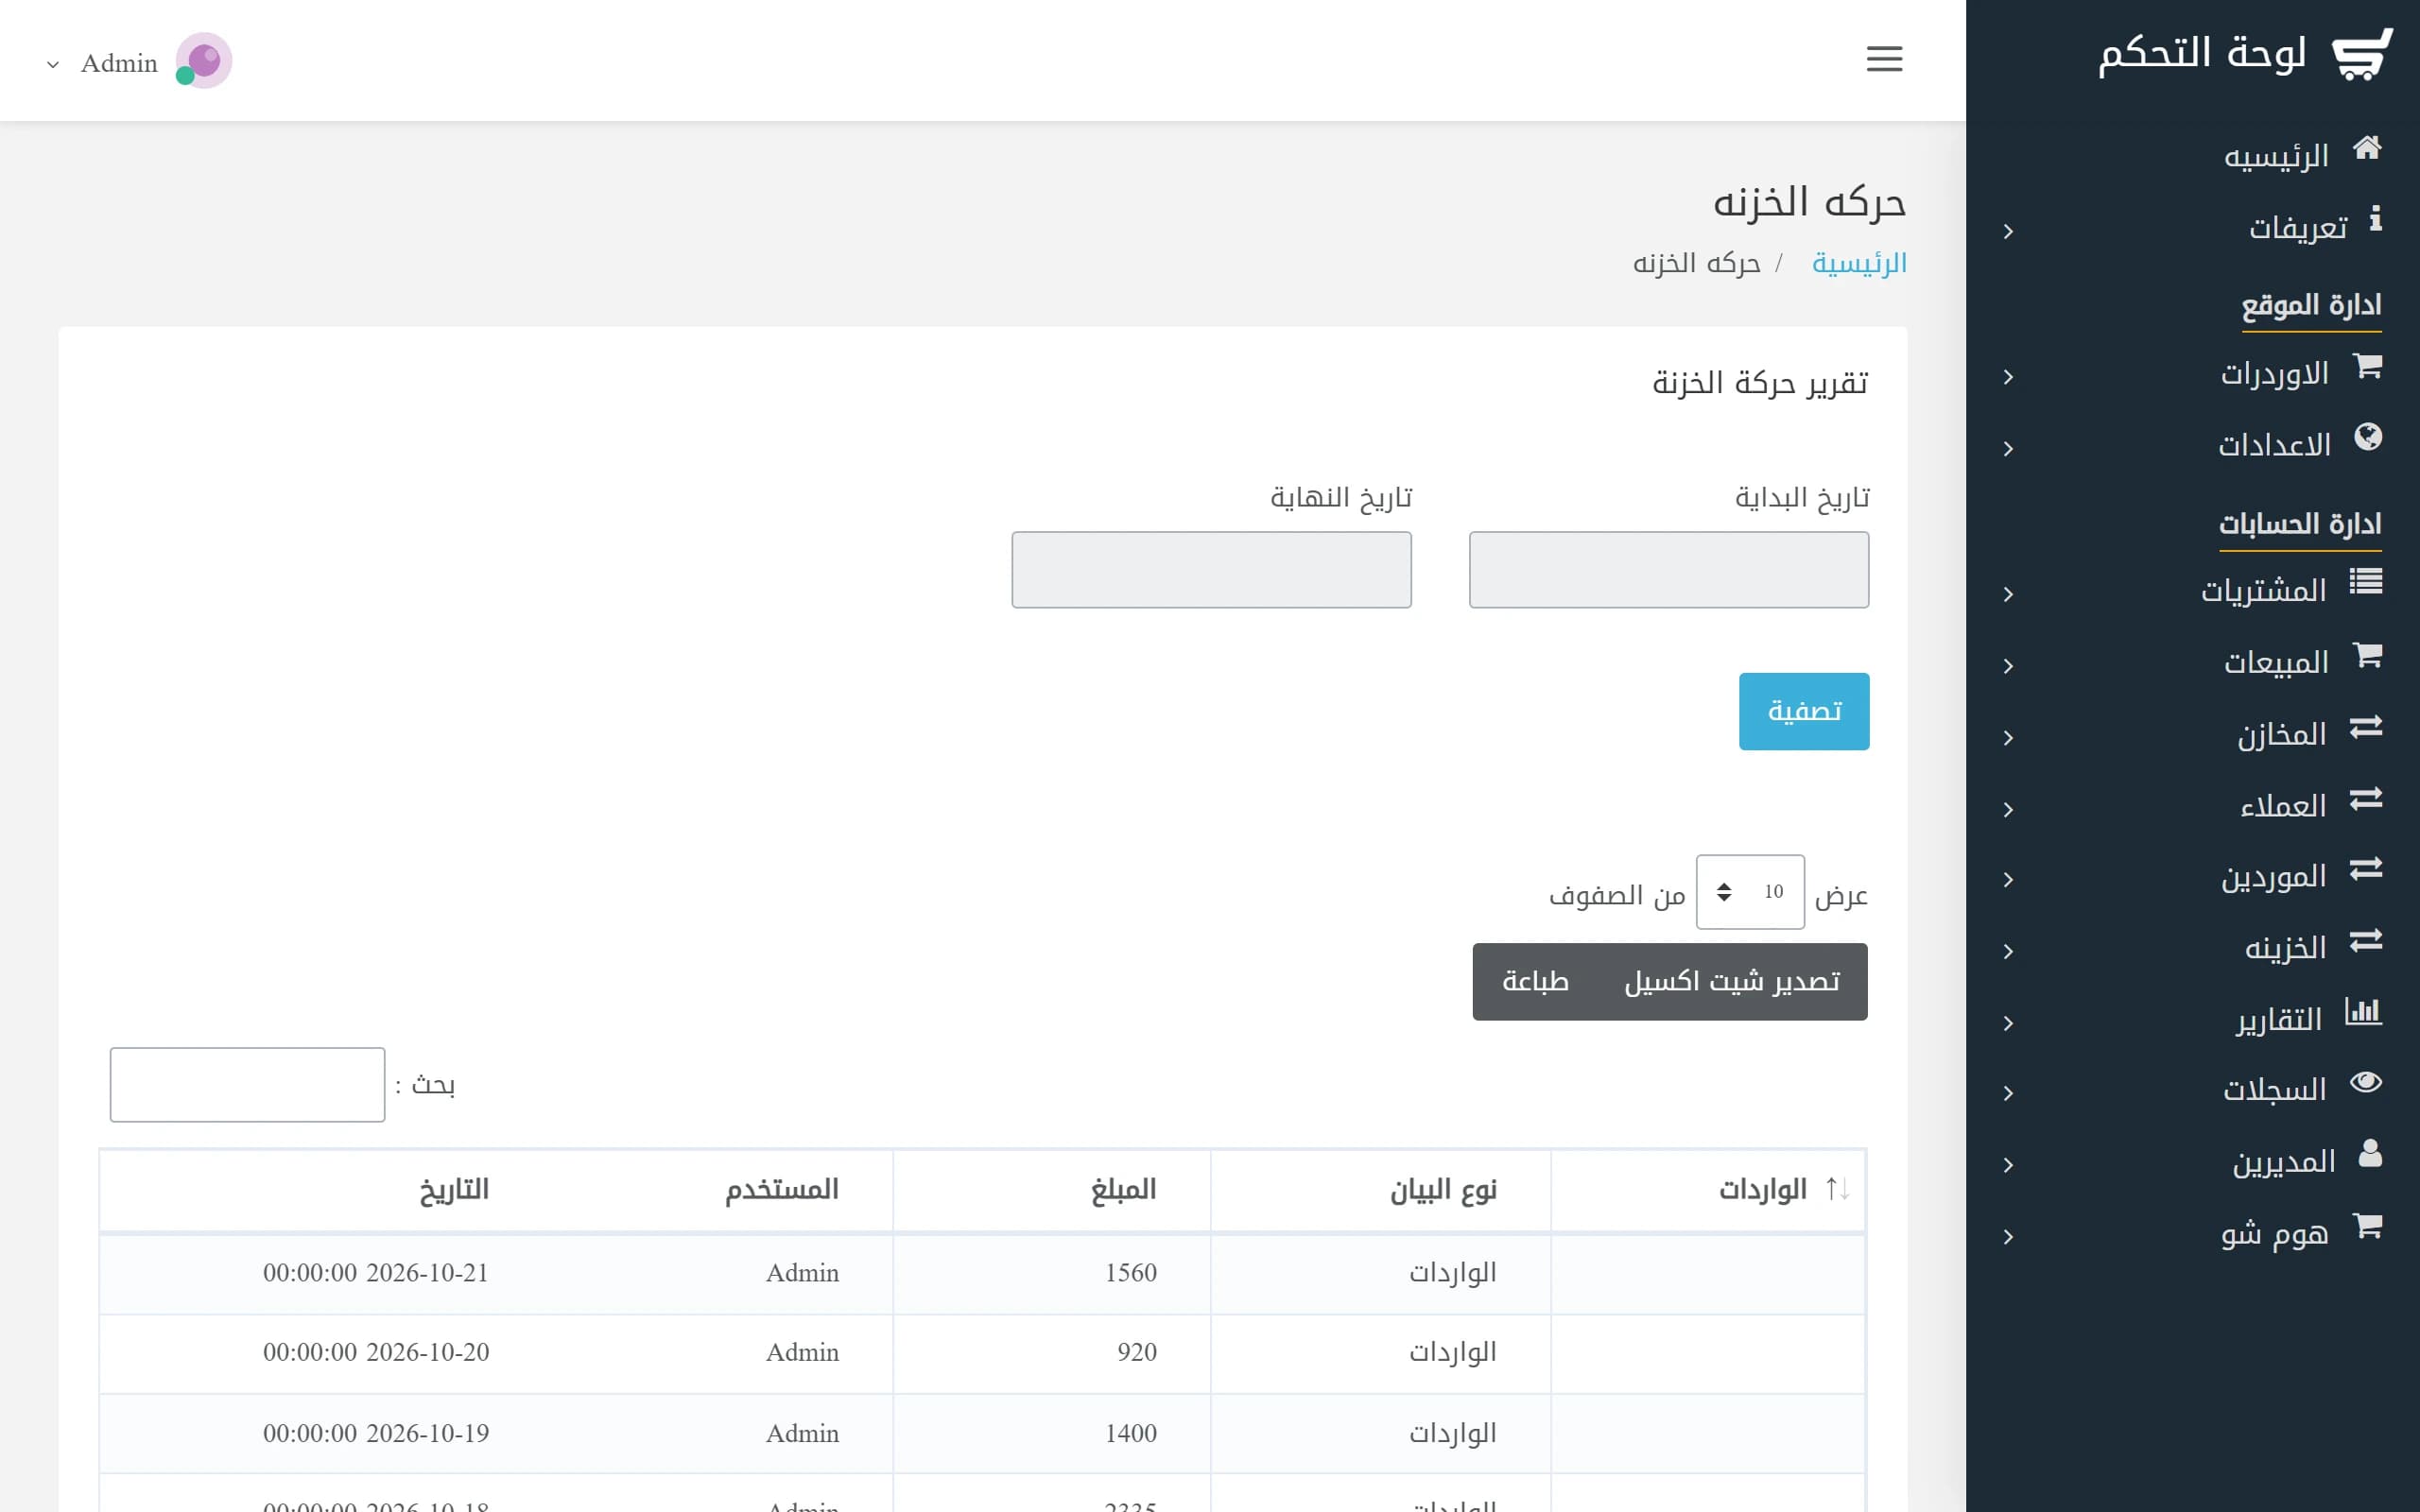The image size is (2420, 1512).
Task: Click the shopping cart logo beside لوحة التحكم
Action: coord(2363,54)
